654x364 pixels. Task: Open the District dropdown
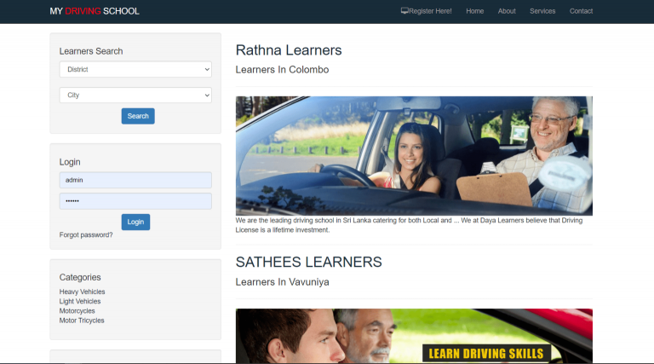pos(135,70)
